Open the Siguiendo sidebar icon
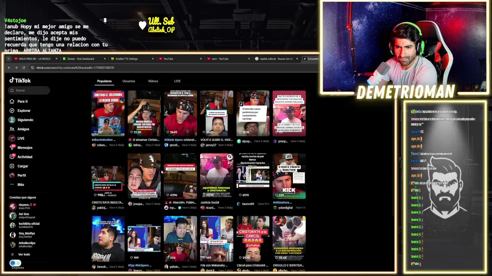Viewport: 492px width, 276px height. [x=12, y=120]
